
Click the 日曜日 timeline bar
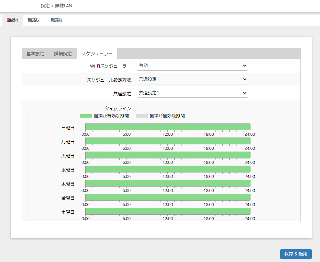tap(168, 127)
